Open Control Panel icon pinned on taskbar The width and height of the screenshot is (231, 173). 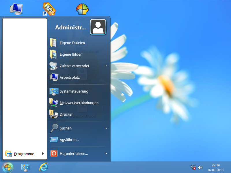pos(26,168)
